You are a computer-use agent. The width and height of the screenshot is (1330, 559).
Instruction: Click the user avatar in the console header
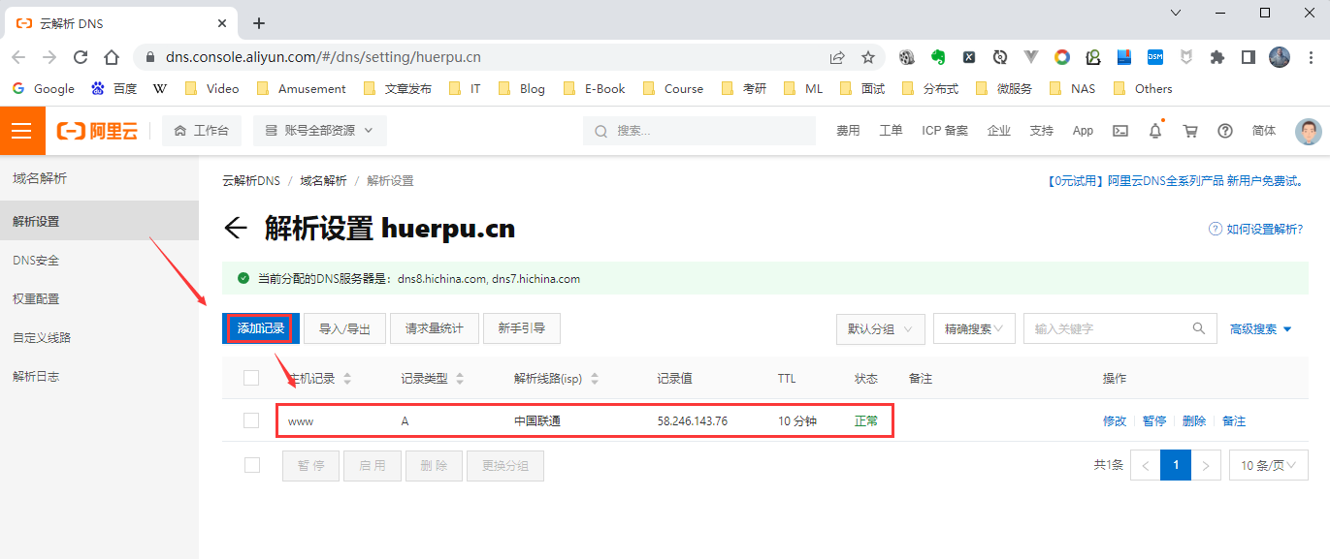click(1309, 131)
